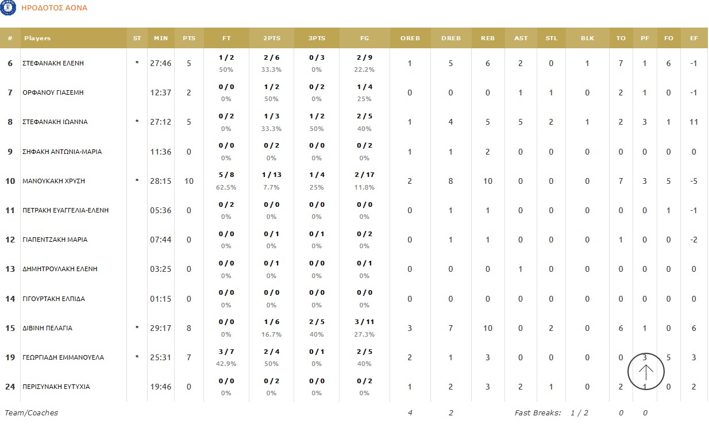Screen dimensions: 709x424
Task: Select player ΠΕΡΙΣΥΝΑΚΗ ΕΥΤΥΧΙΑ
Action: [56, 387]
